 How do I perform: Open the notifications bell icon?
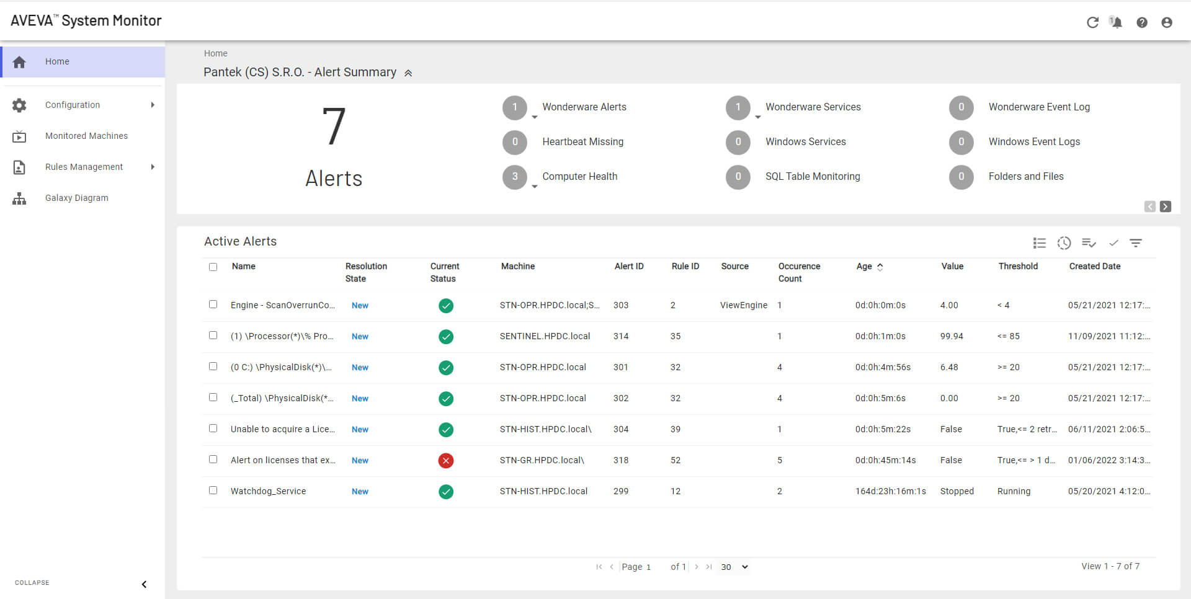point(1116,22)
